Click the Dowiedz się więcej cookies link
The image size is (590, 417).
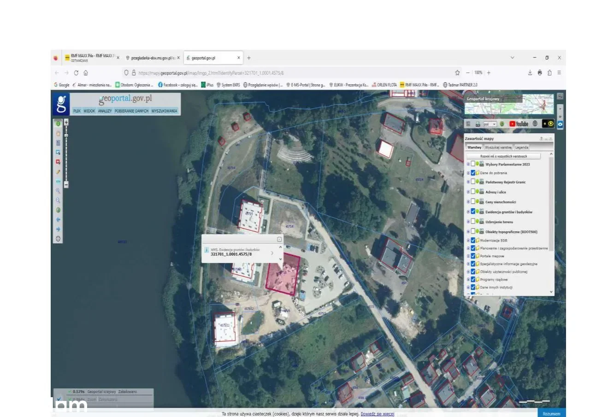click(x=377, y=414)
